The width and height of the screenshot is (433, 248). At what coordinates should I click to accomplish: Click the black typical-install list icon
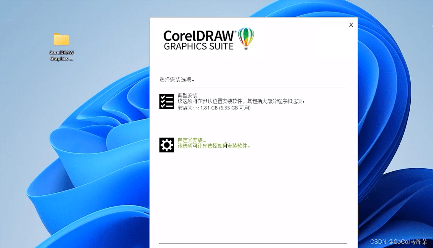[x=167, y=101]
